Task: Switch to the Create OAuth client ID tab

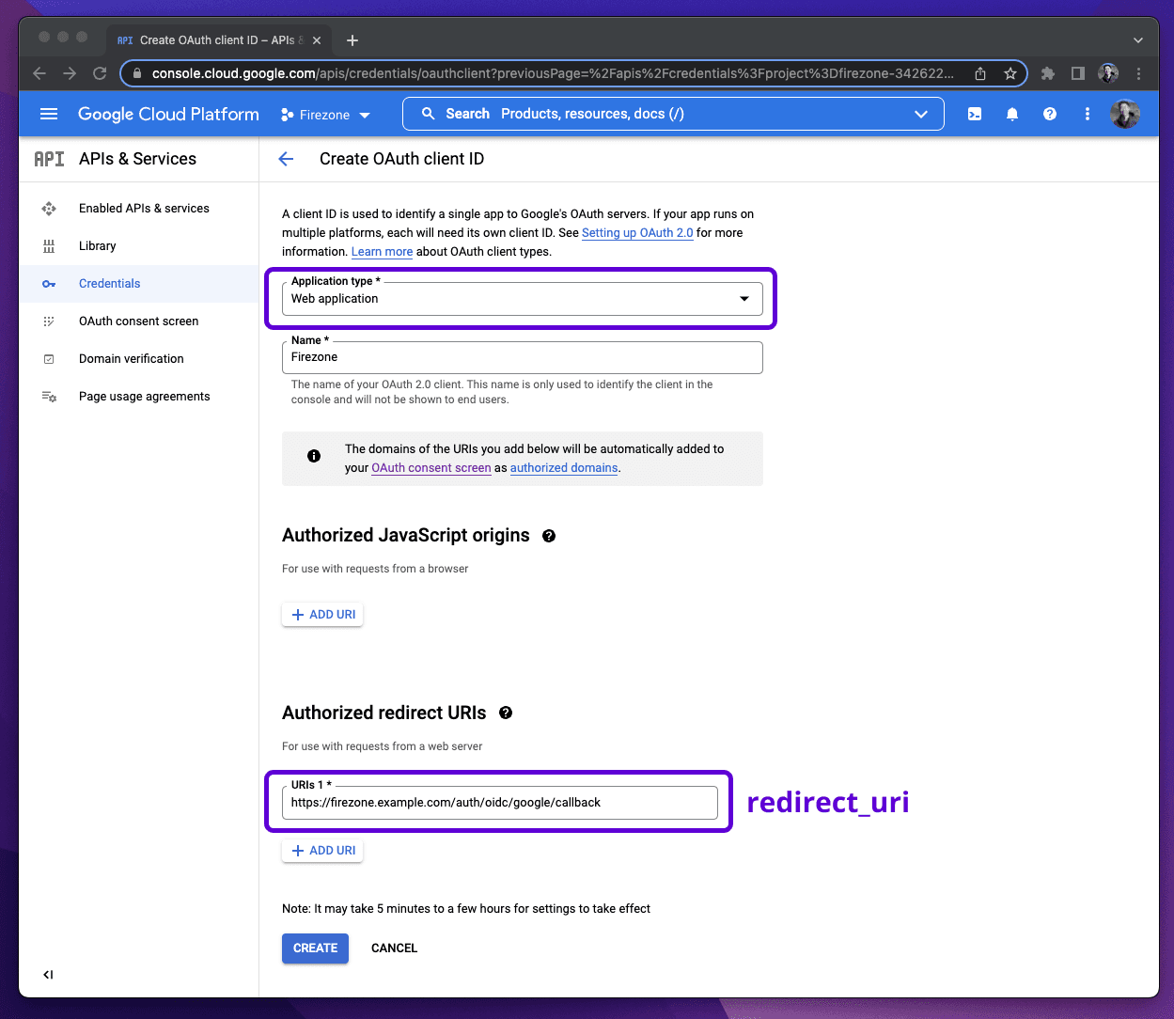Action: (x=216, y=39)
